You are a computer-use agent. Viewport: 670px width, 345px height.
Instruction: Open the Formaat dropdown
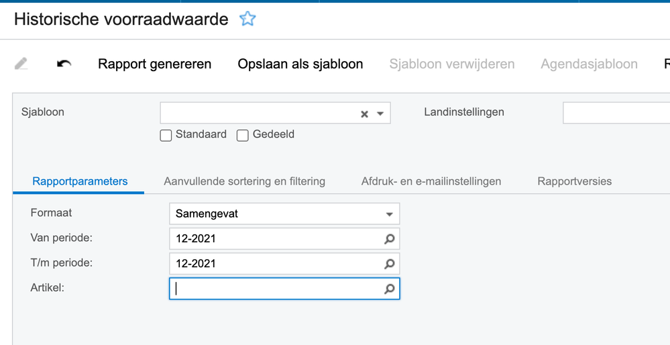389,214
